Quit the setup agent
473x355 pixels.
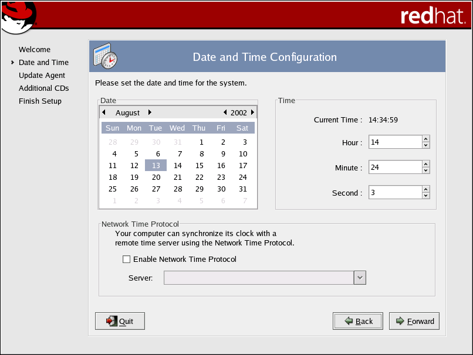tap(120, 321)
